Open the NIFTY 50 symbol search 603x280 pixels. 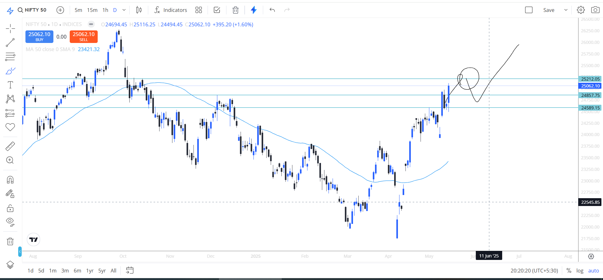click(32, 10)
